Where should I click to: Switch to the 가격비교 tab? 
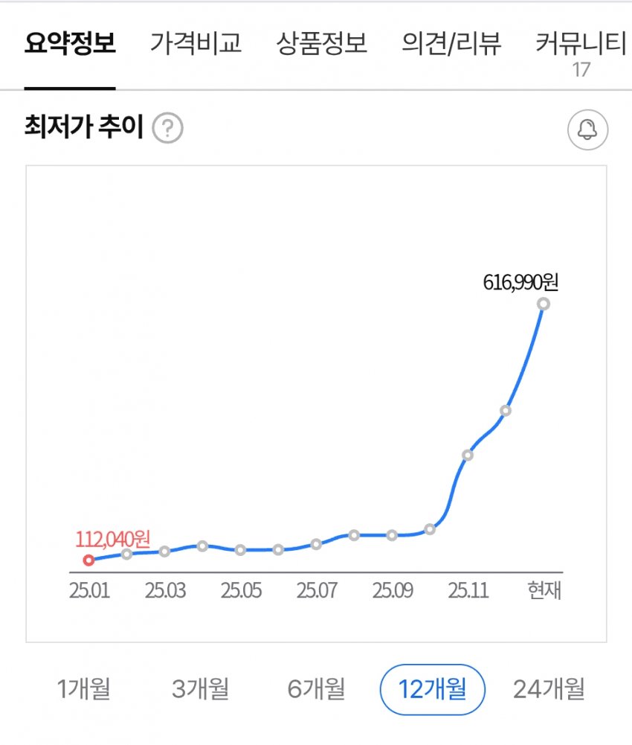[x=196, y=45]
